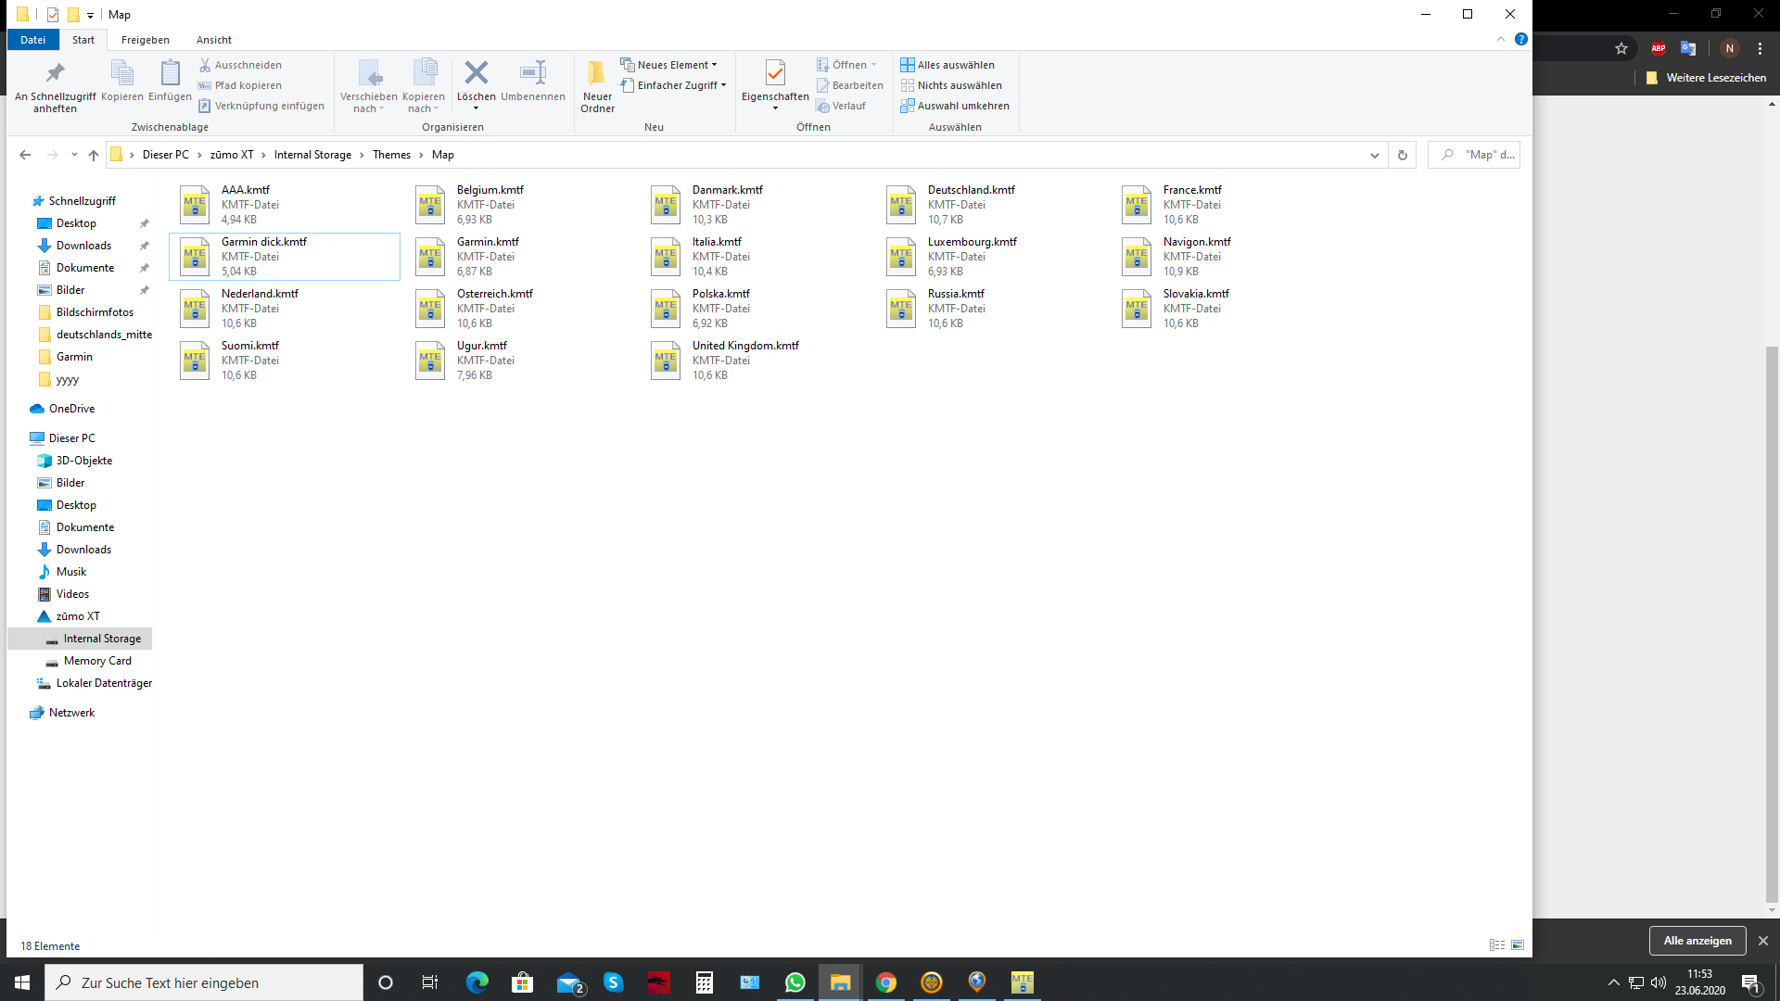Click the Einfügen clipboard icon
The height and width of the screenshot is (1001, 1780).
170,72
